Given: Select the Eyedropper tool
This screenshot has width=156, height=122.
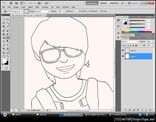Looking at the screenshot, I should [x=8, y=27].
